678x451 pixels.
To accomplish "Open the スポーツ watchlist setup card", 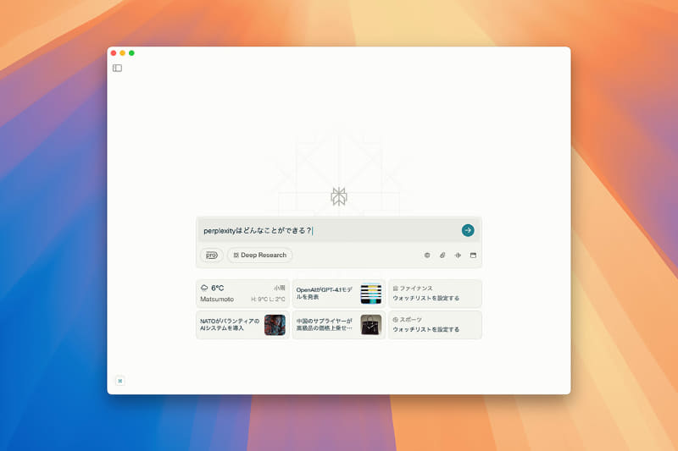I will click(435, 325).
